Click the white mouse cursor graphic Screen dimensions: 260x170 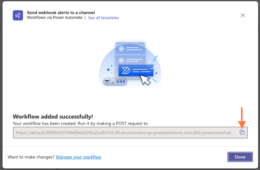pos(145,80)
